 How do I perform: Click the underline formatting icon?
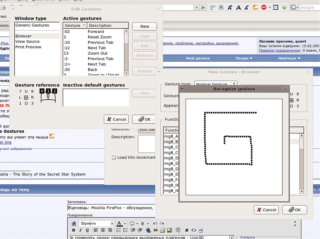click(x=87, y=230)
